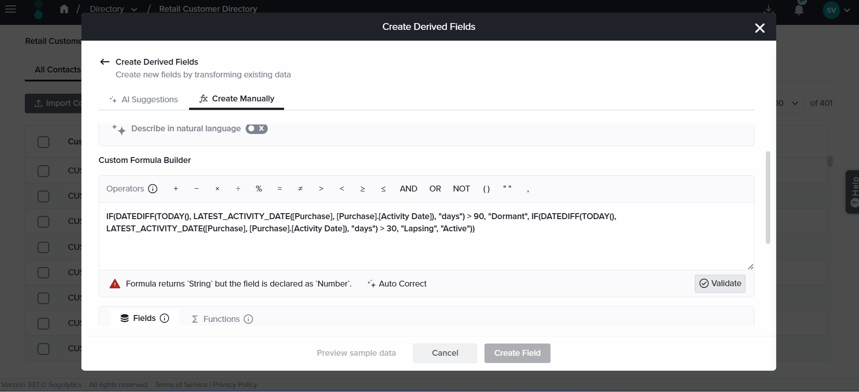Viewport: 859px width, 392px height.
Task: Show the Fields info tooltip
Action: pyautogui.click(x=165, y=318)
